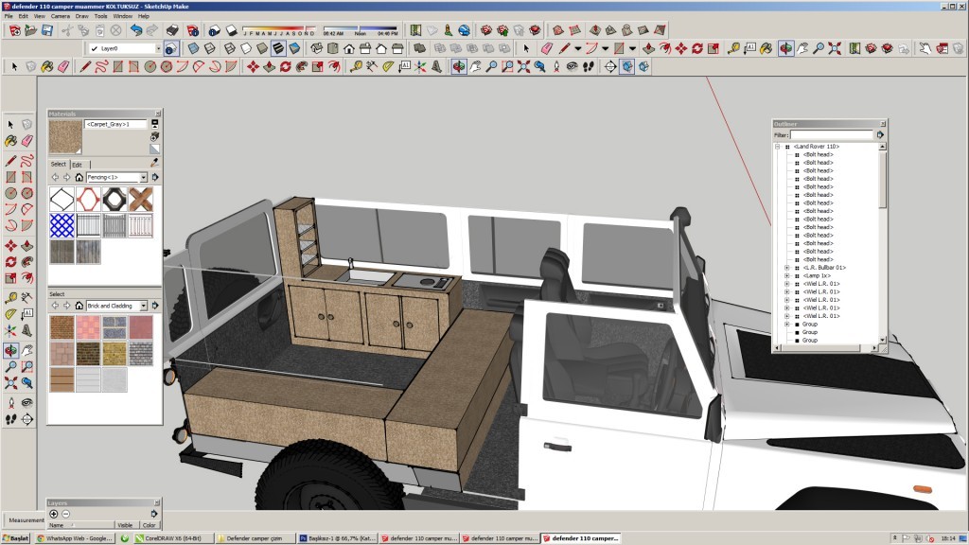This screenshot has width=969, height=545.
Task: Open the Layer0 dropdown list
Action: coord(157,48)
